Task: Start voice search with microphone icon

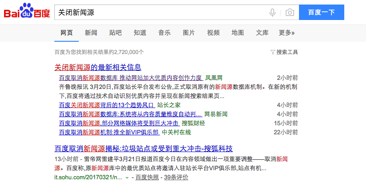Action: (x=272, y=12)
